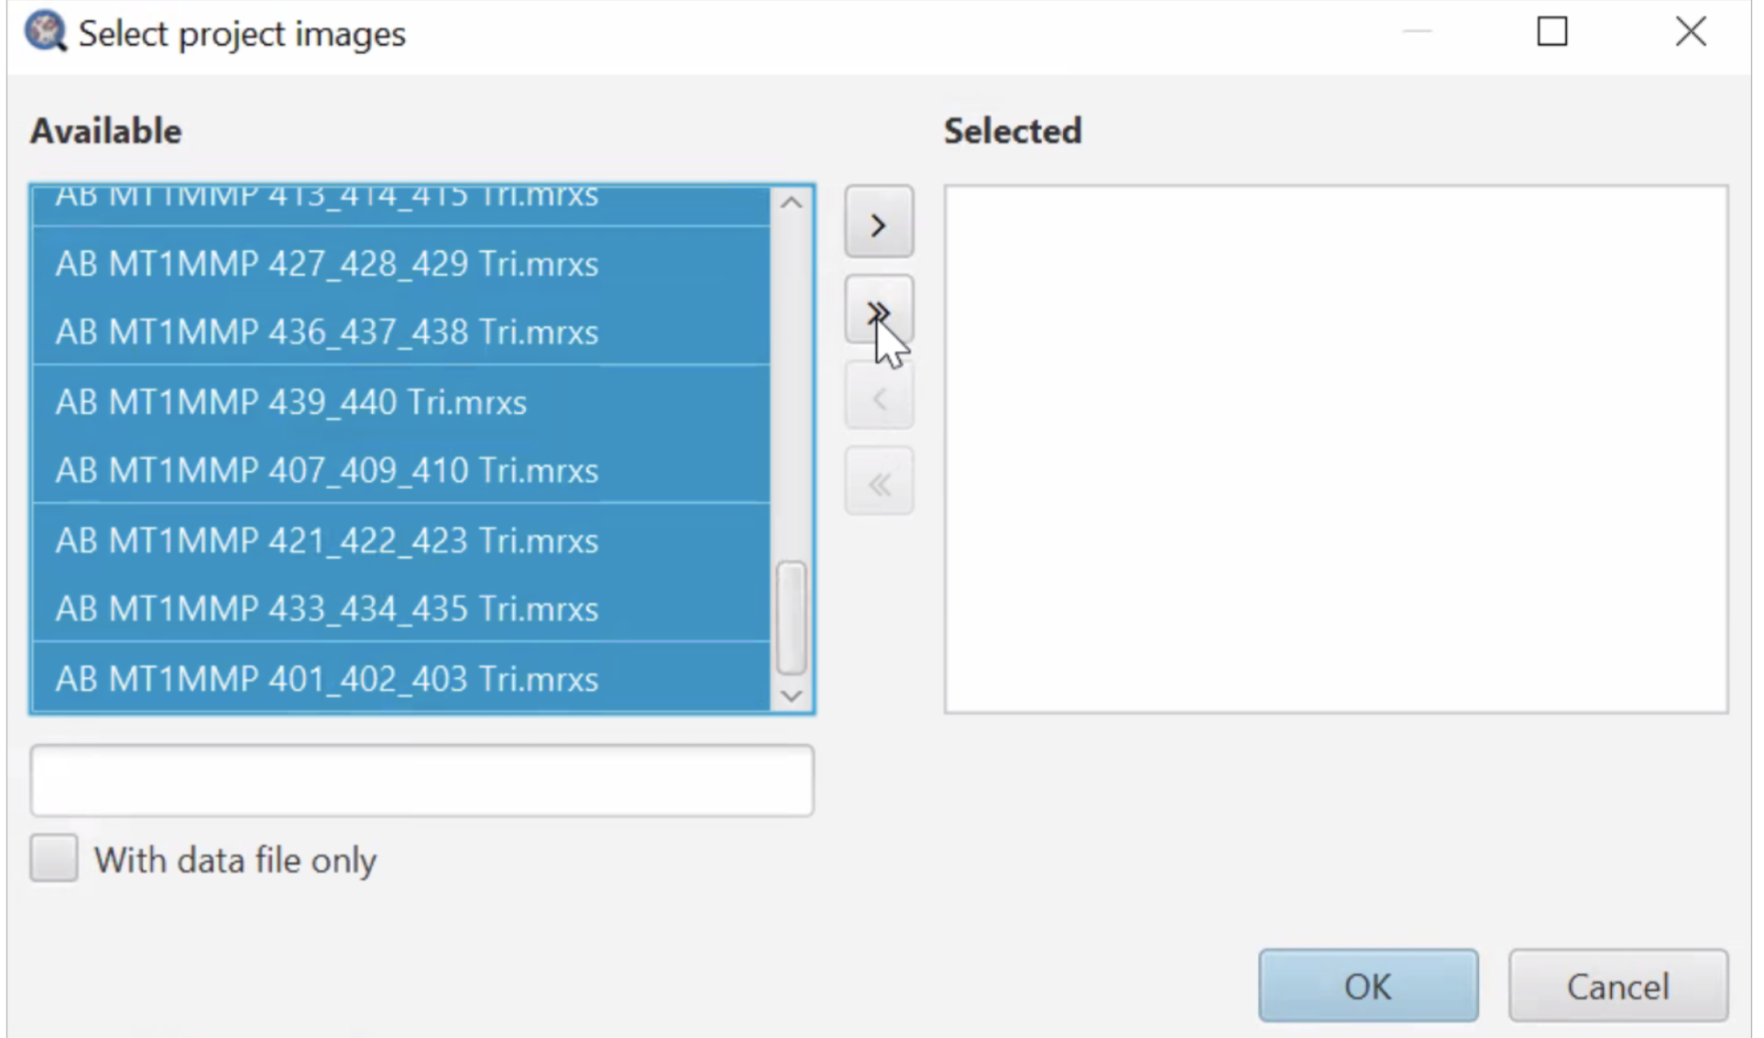Viewport: 1764px width, 1038px height.
Task: Click the Available list scrollbar thumb
Action: 791,617
